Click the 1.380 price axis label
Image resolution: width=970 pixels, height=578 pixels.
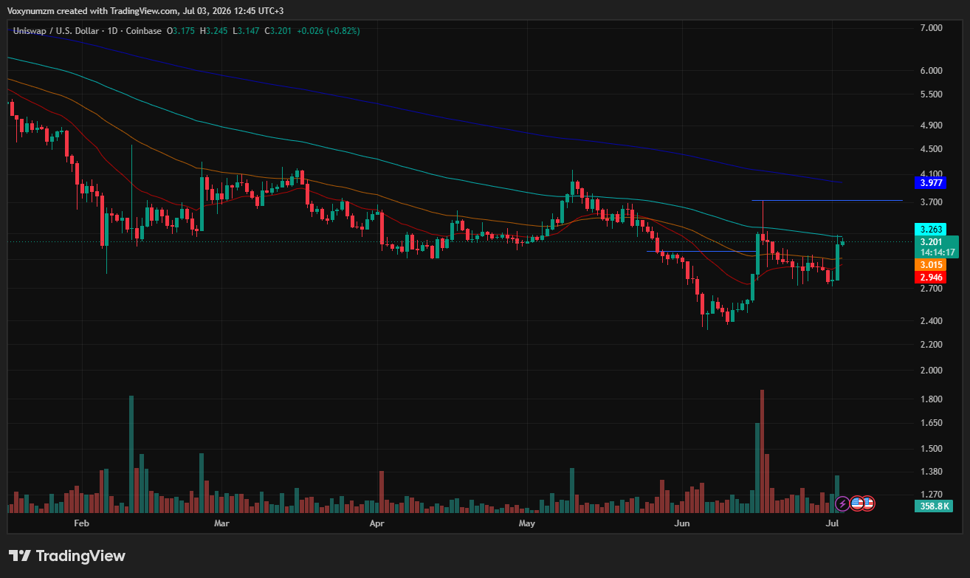tap(932, 472)
